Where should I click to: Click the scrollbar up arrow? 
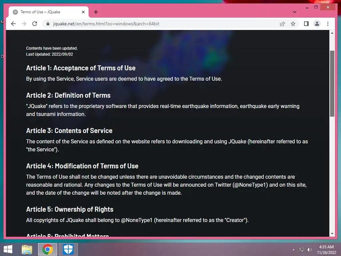coord(332,33)
